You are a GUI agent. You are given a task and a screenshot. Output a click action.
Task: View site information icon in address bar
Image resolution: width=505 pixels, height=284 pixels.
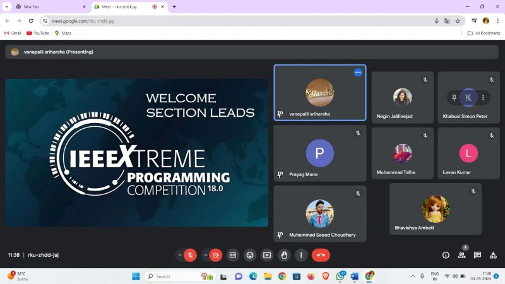(45, 21)
